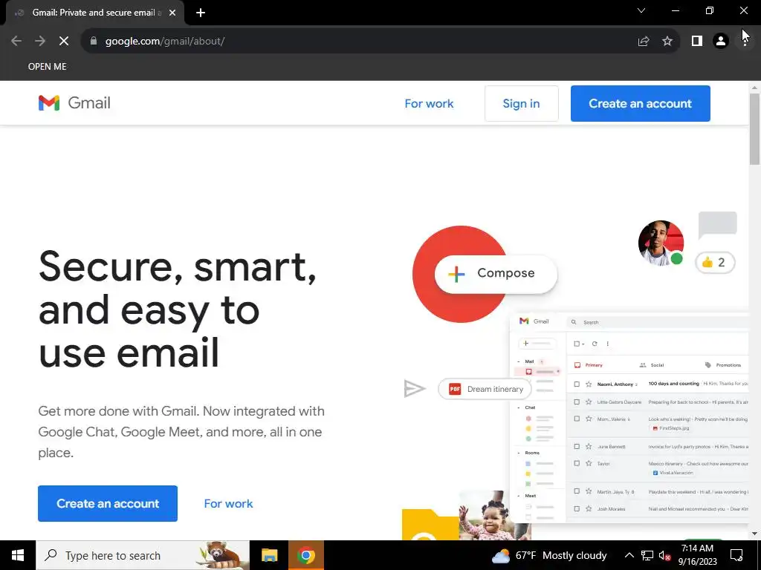The image size is (761, 570).
Task: Show hidden system tray icons
Action: point(629,555)
